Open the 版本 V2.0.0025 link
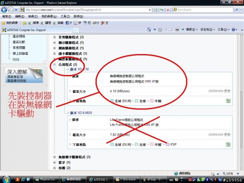 (x=81, y=113)
